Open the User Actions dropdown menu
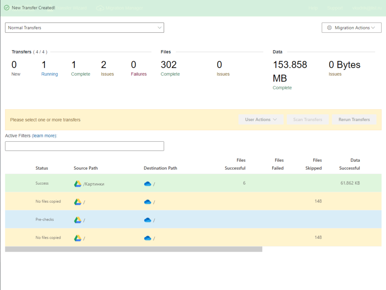This screenshot has height=290, width=386. click(x=261, y=120)
